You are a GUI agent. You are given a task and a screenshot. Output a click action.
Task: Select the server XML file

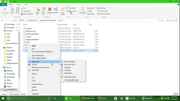[28, 42]
